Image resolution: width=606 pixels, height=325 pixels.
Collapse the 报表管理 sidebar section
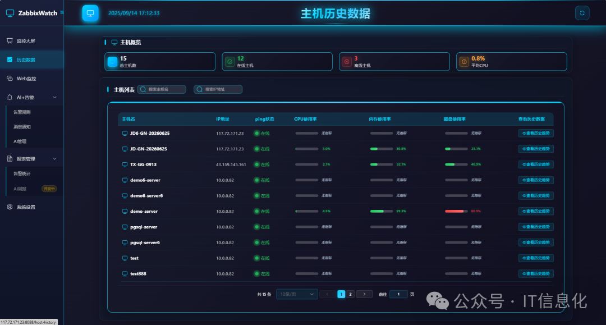pos(54,158)
